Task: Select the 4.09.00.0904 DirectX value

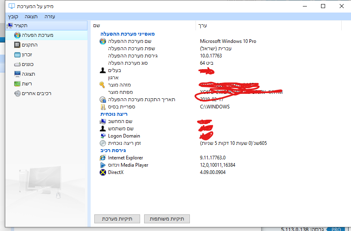Action: 213,172
